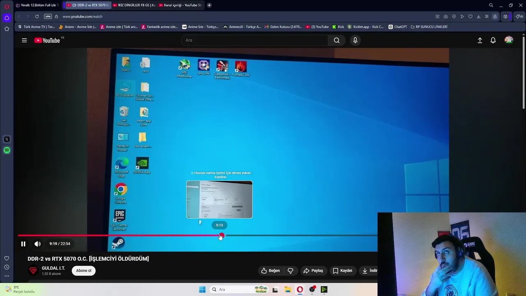Viewport: 526px width, 296px height.
Task: Open the GULDAL I.T. channel avatar
Action: coord(33,271)
